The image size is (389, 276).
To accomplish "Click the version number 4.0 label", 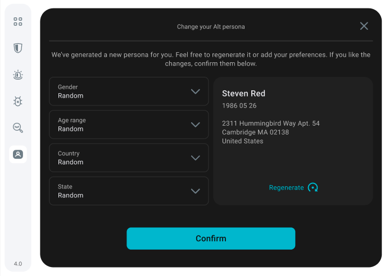I will (18, 264).
